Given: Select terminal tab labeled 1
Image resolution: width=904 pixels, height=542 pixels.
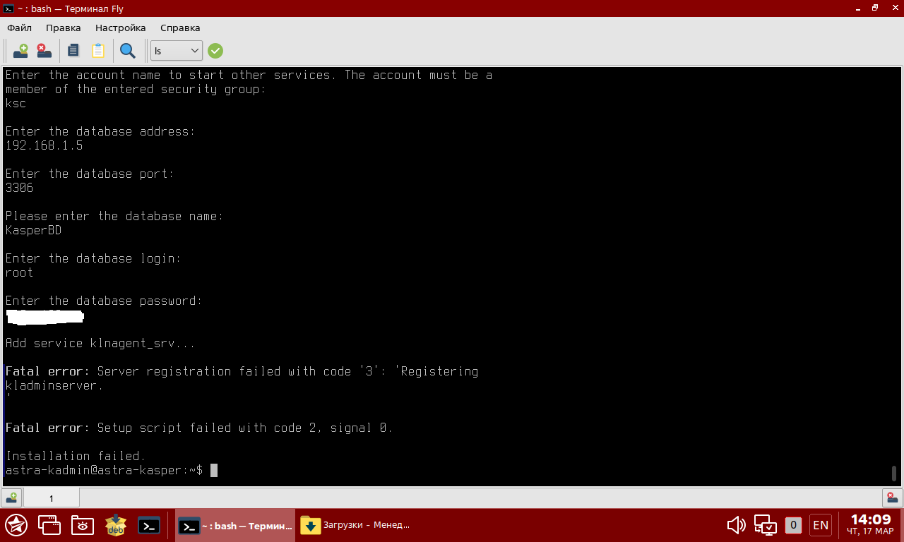Looking at the screenshot, I should click(51, 498).
